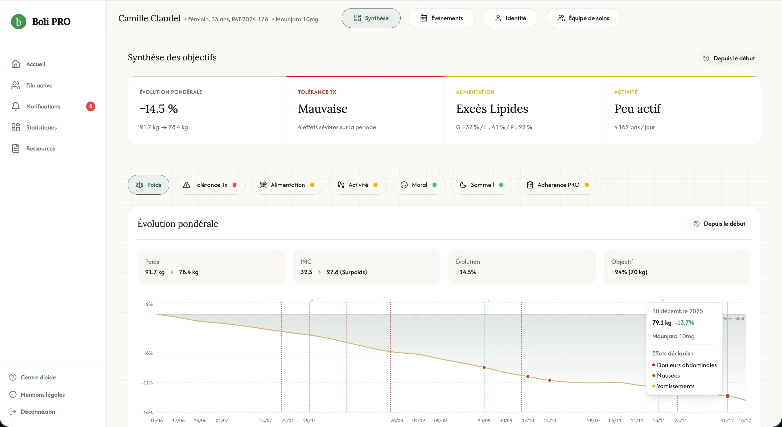Click the red data point at 10/12 on the chart

[x=727, y=396]
